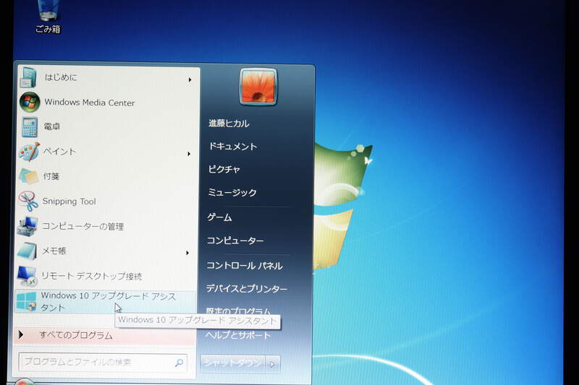Open the 進藤ヒカル user folder
The height and width of the screenshot is (385, 579).
(x=229, y=124)
